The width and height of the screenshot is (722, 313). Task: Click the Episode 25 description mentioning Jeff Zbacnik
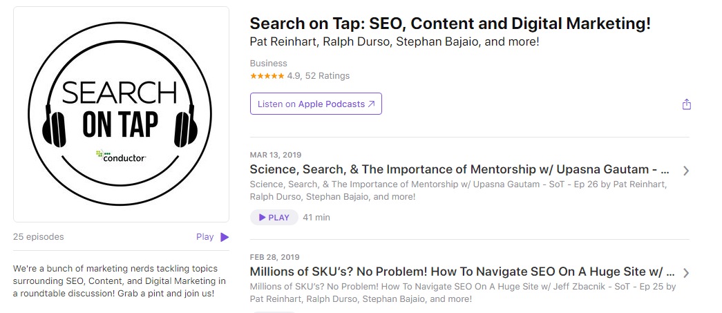pos(462,292)
